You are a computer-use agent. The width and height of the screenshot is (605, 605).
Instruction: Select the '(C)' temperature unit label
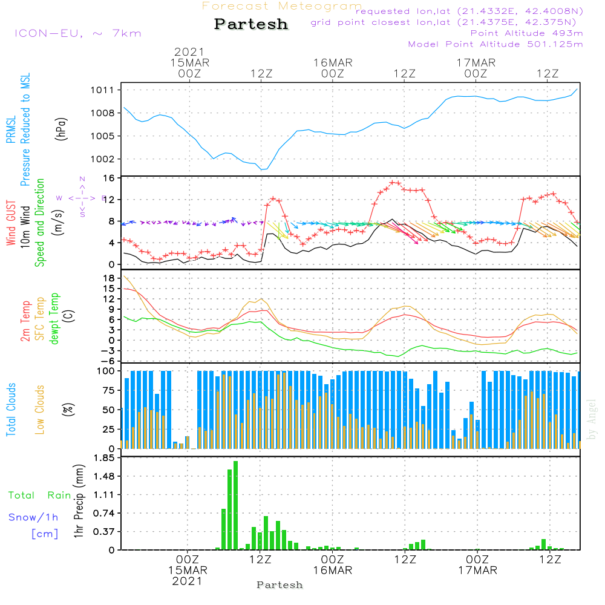tap(69, 316)
